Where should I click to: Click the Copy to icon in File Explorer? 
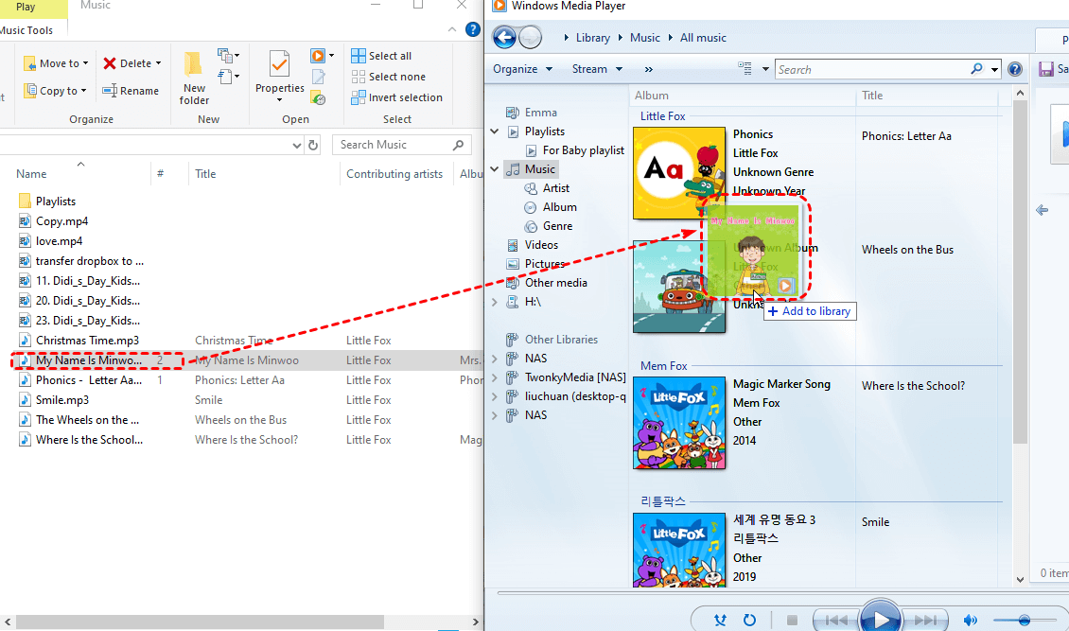(x=29, y=91)
